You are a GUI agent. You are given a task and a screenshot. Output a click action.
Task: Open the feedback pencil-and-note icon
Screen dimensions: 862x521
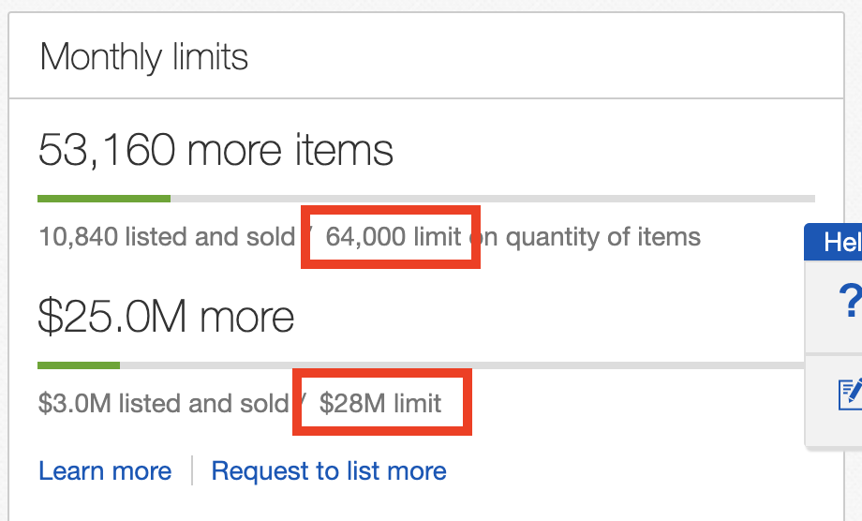850,394
